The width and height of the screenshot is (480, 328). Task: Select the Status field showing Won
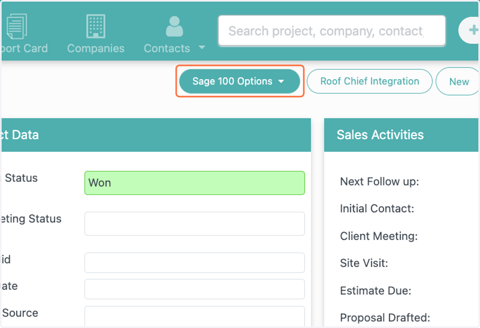coord(194,183)
